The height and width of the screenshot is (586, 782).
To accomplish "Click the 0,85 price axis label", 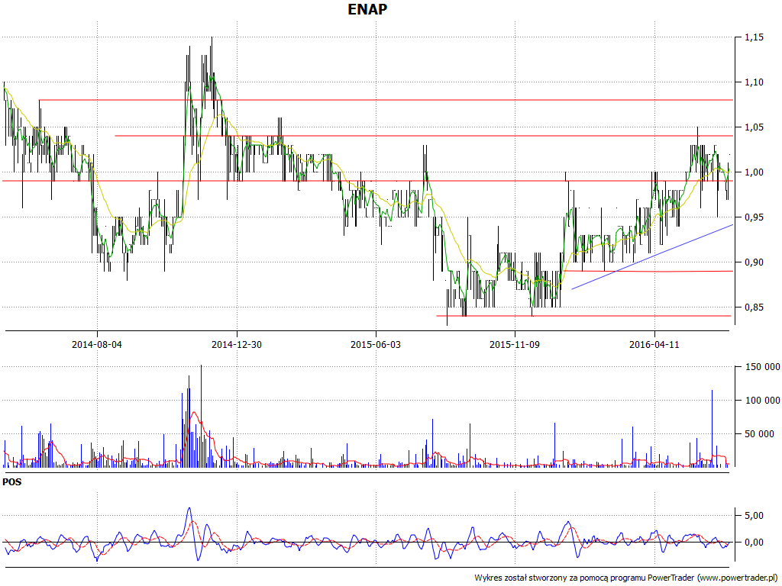I will pos(754,307).
